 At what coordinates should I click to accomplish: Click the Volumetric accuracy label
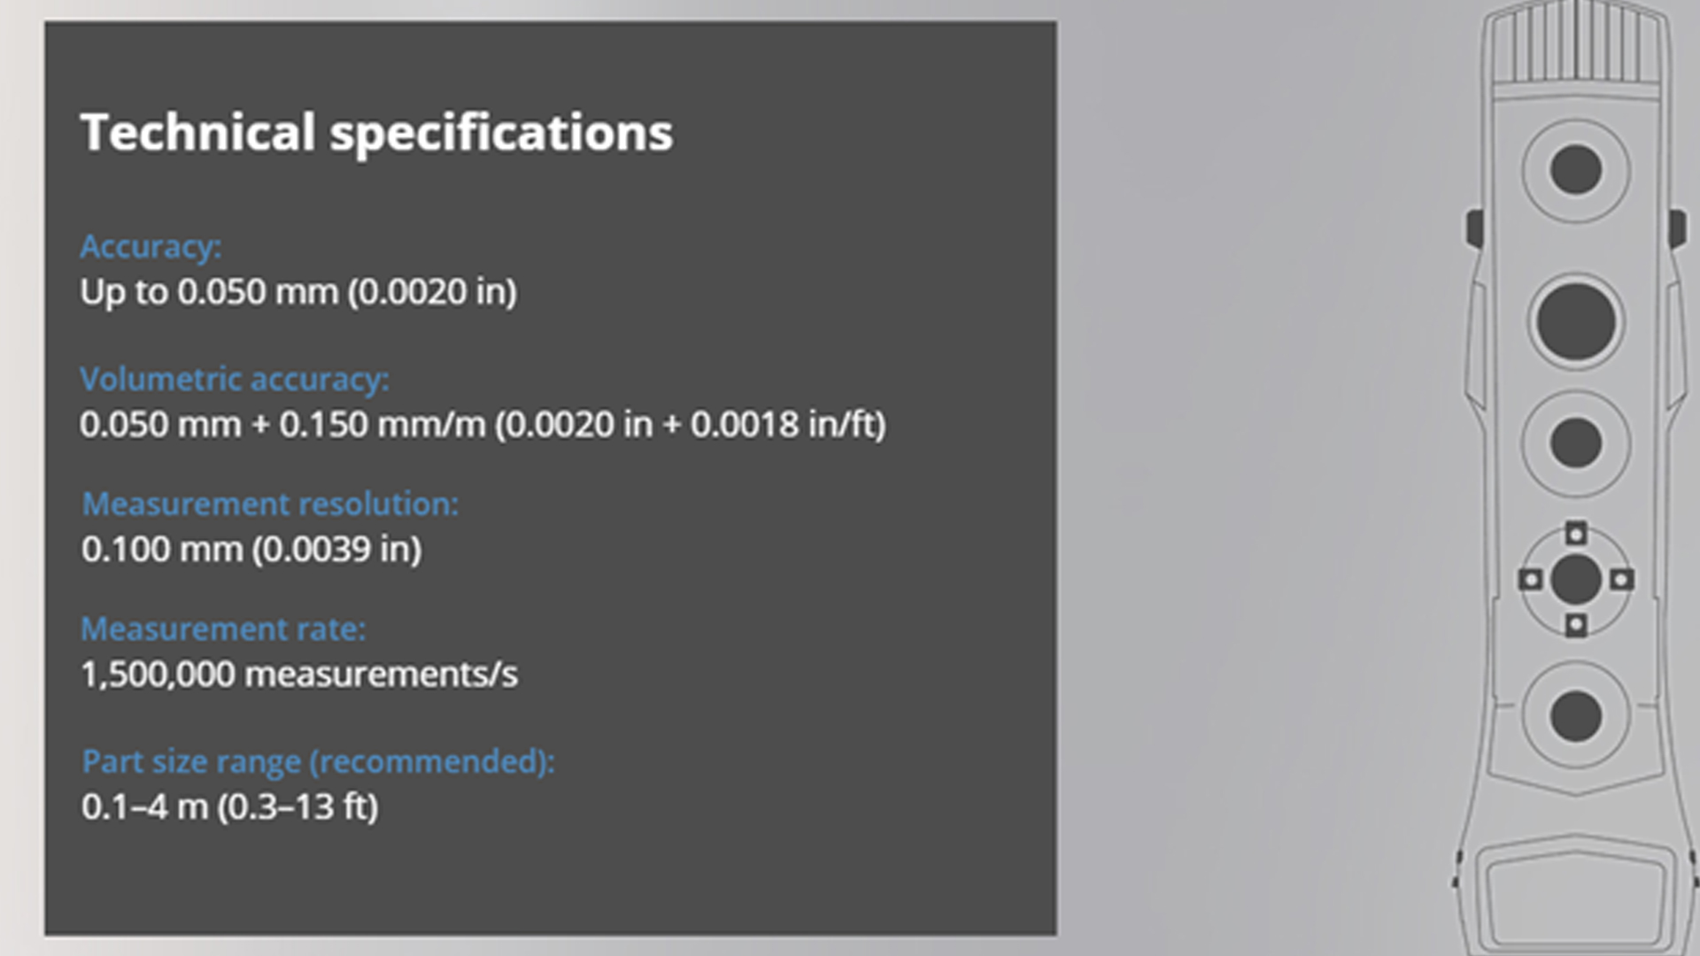coord(235,380)
